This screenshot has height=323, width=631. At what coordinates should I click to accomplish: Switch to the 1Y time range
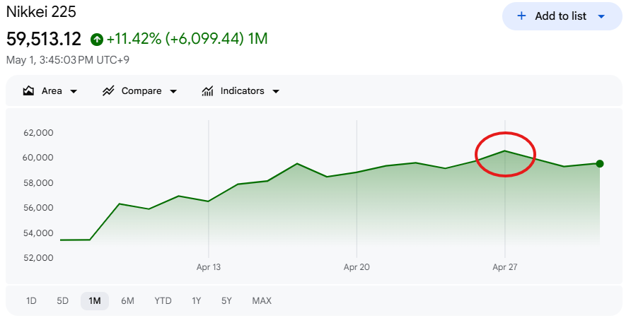tap(196, 301)
